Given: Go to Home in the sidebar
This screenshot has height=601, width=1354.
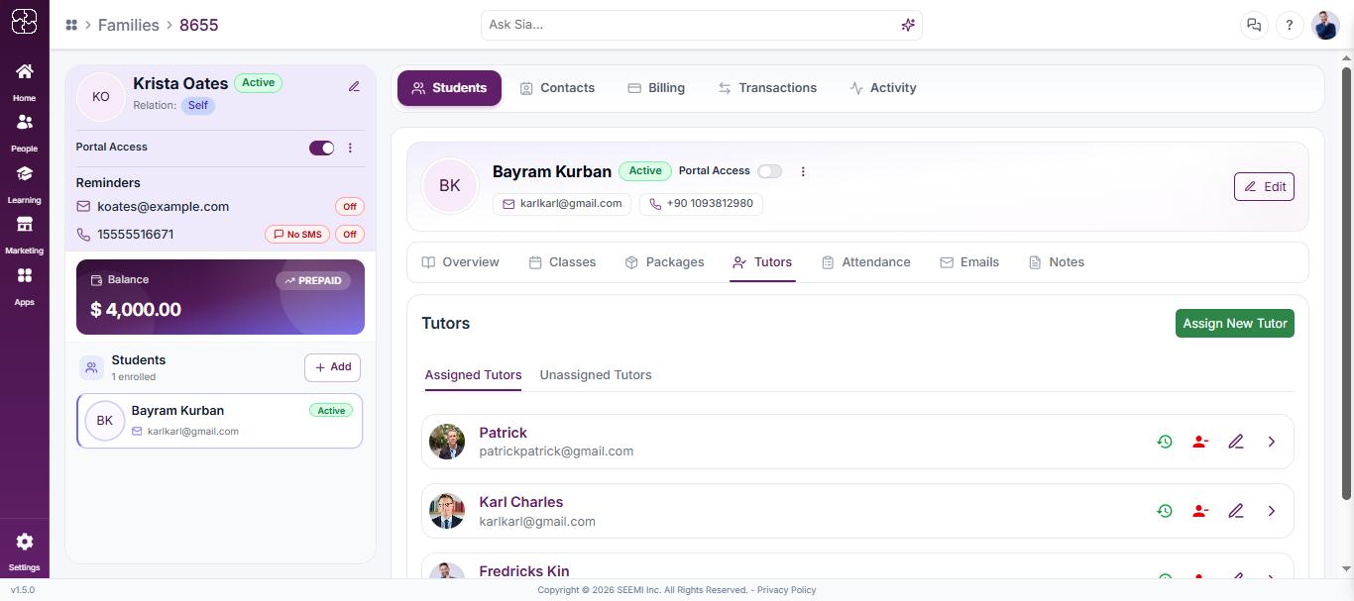Looking at the screenshot, I should tap(24, 82).
